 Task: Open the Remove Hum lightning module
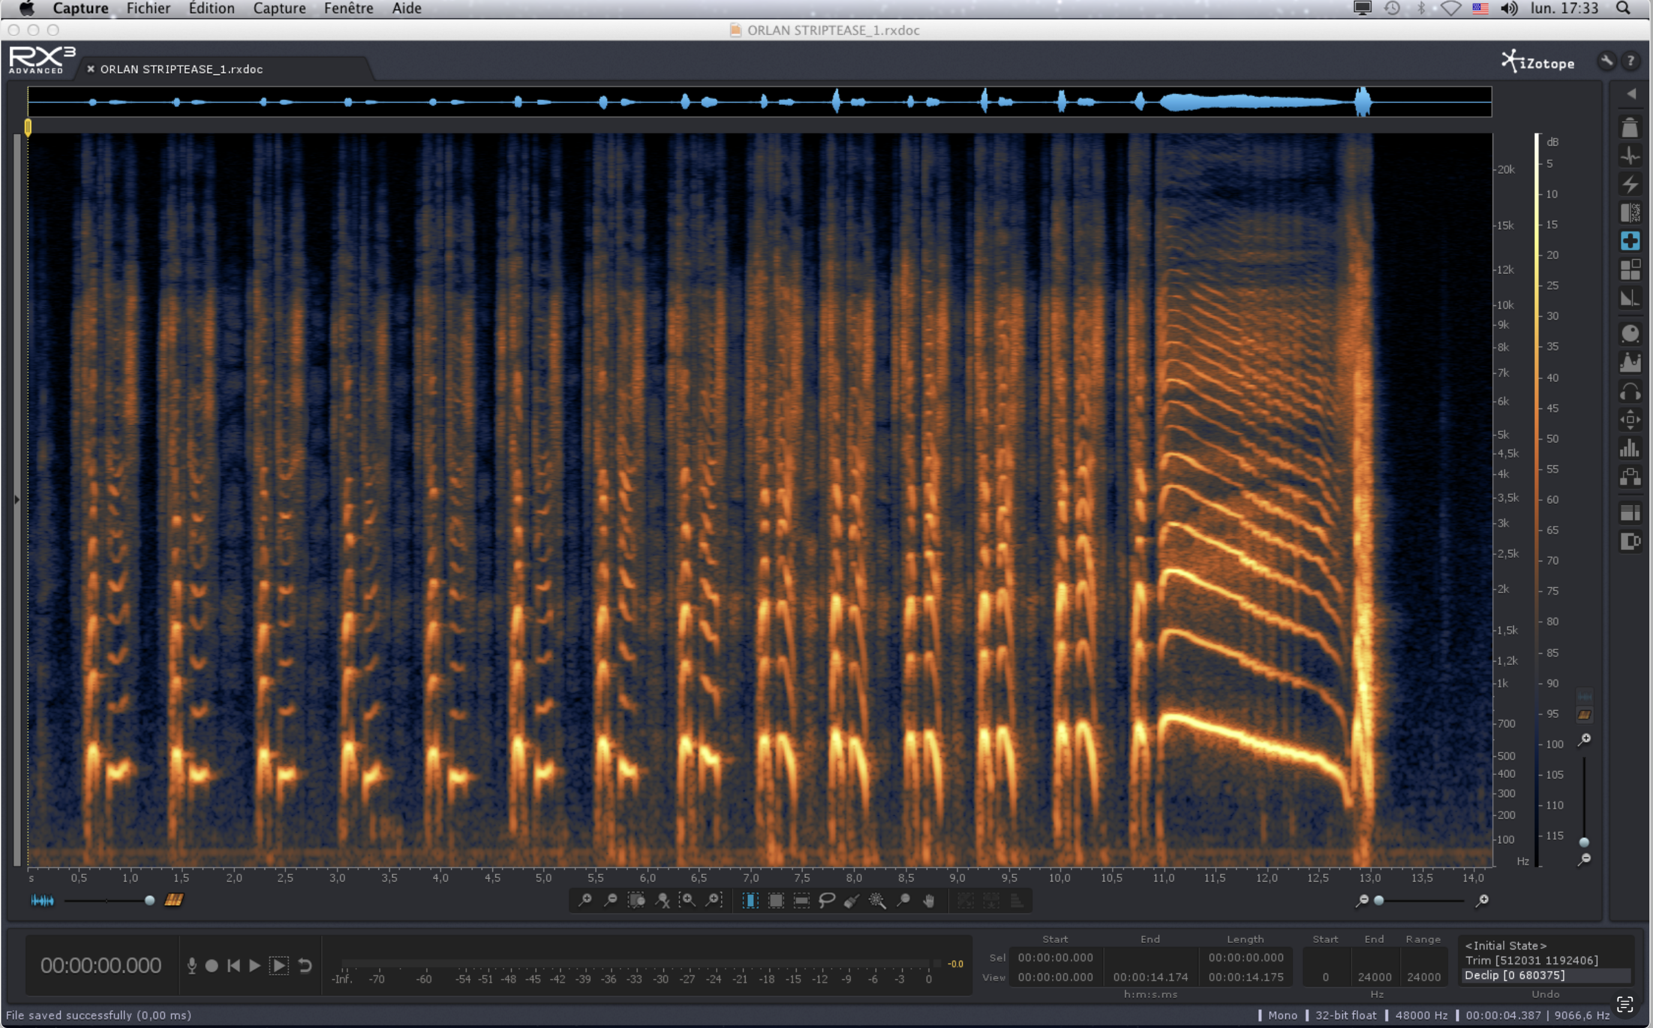point(1630,184)
